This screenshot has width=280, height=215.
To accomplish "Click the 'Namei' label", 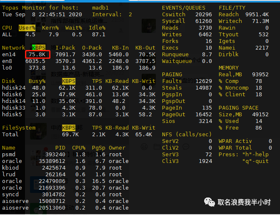I will (x=227, y=48).
